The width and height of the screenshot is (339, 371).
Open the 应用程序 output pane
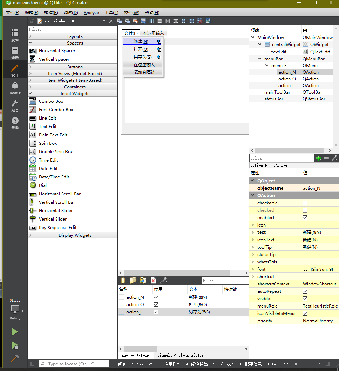169,364
